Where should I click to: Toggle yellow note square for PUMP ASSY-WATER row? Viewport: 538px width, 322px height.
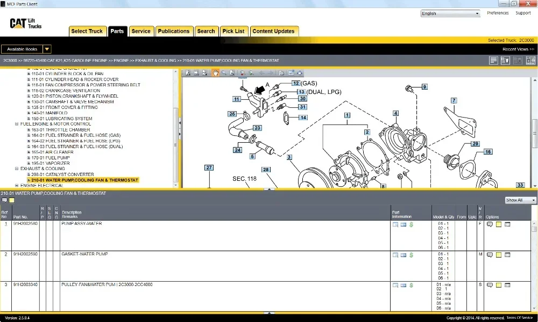coord(499,224)
